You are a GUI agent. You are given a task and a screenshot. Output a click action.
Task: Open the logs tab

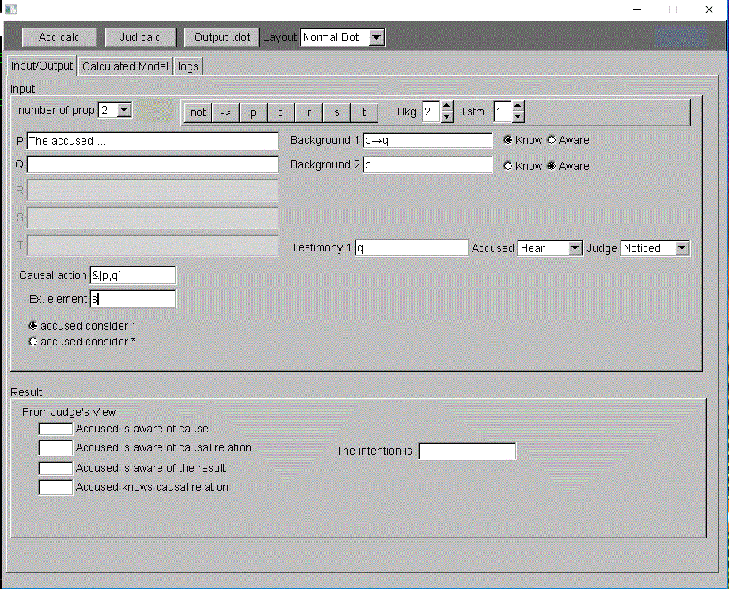click(188, 66)
